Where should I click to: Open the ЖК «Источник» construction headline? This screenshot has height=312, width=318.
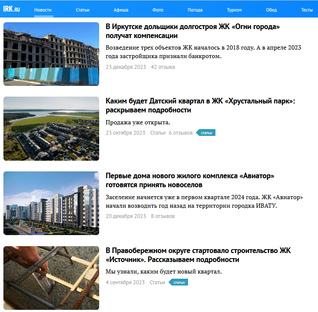tap(198, 255)
